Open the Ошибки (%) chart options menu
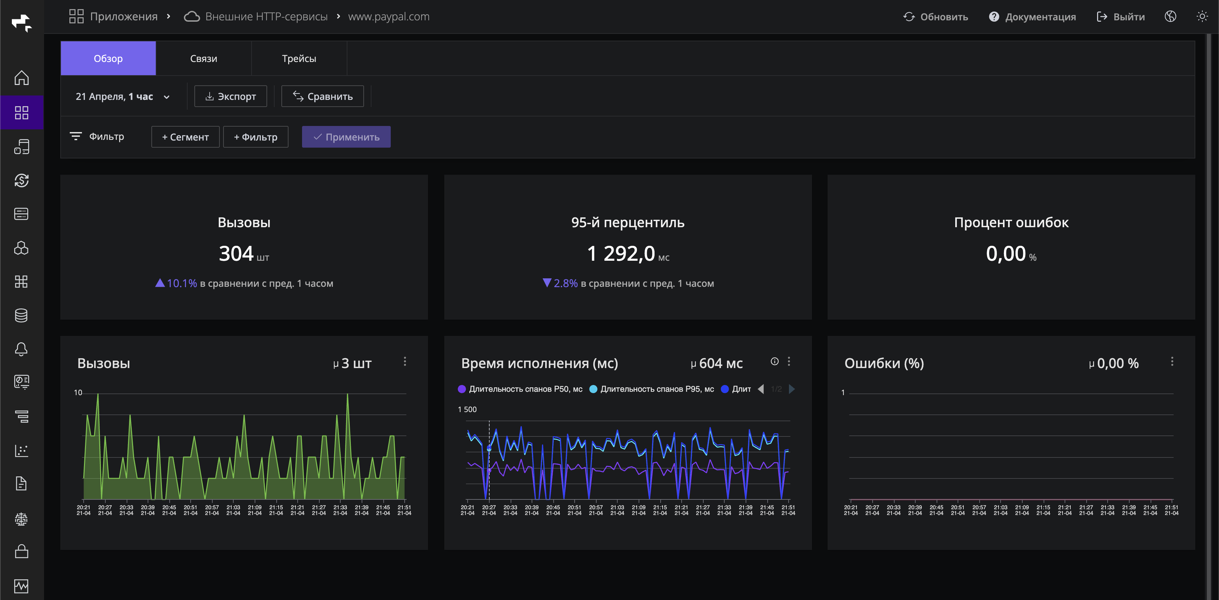 click(1172, 362)
